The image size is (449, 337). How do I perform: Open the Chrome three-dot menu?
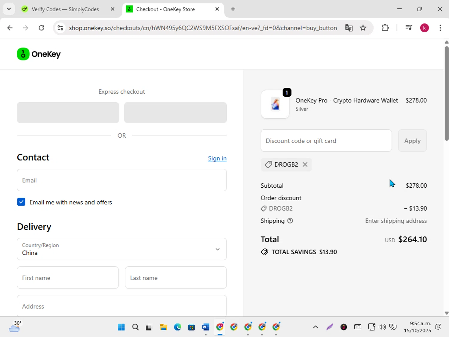tap(440, 28)
